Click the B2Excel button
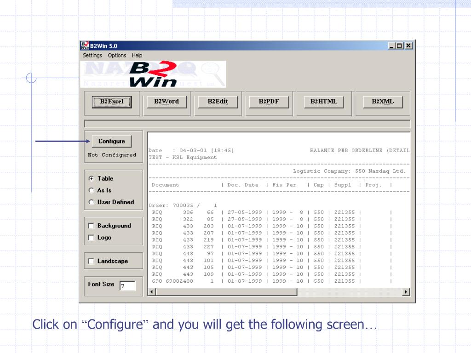Screen dimensions: 471x353 pos(112,102)
